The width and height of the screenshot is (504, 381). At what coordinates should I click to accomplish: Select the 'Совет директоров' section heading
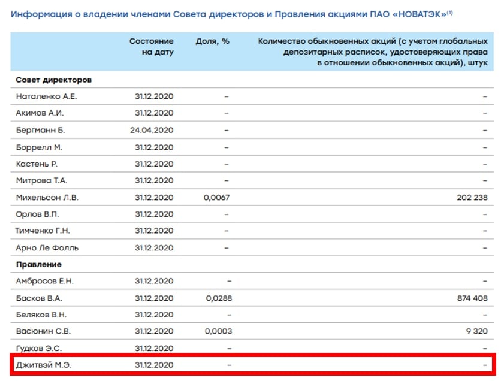click(x=54, y=80)
